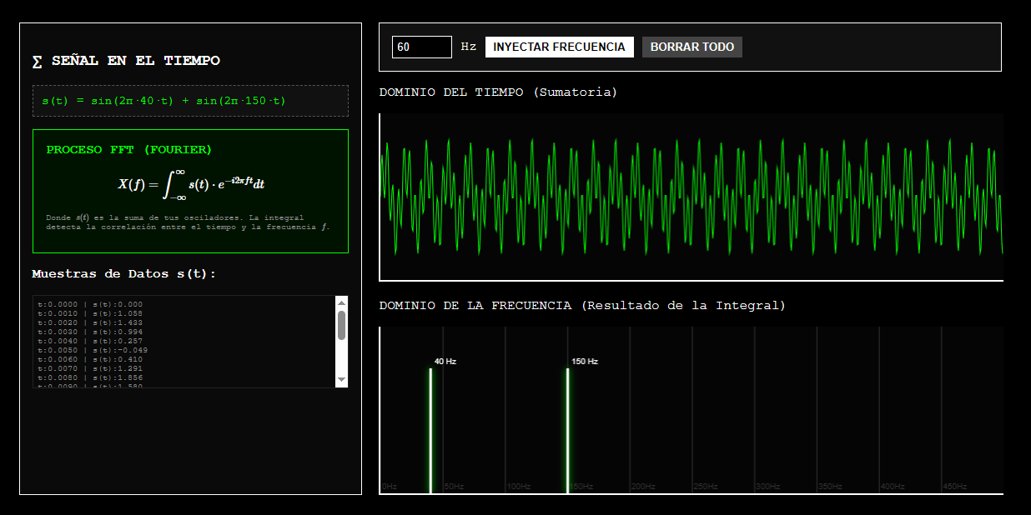Select sample row t:0.0010 s(t):1.058

tap(90, 313)
